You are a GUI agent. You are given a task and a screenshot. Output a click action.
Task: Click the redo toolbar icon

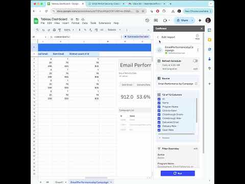pos(49,30)
